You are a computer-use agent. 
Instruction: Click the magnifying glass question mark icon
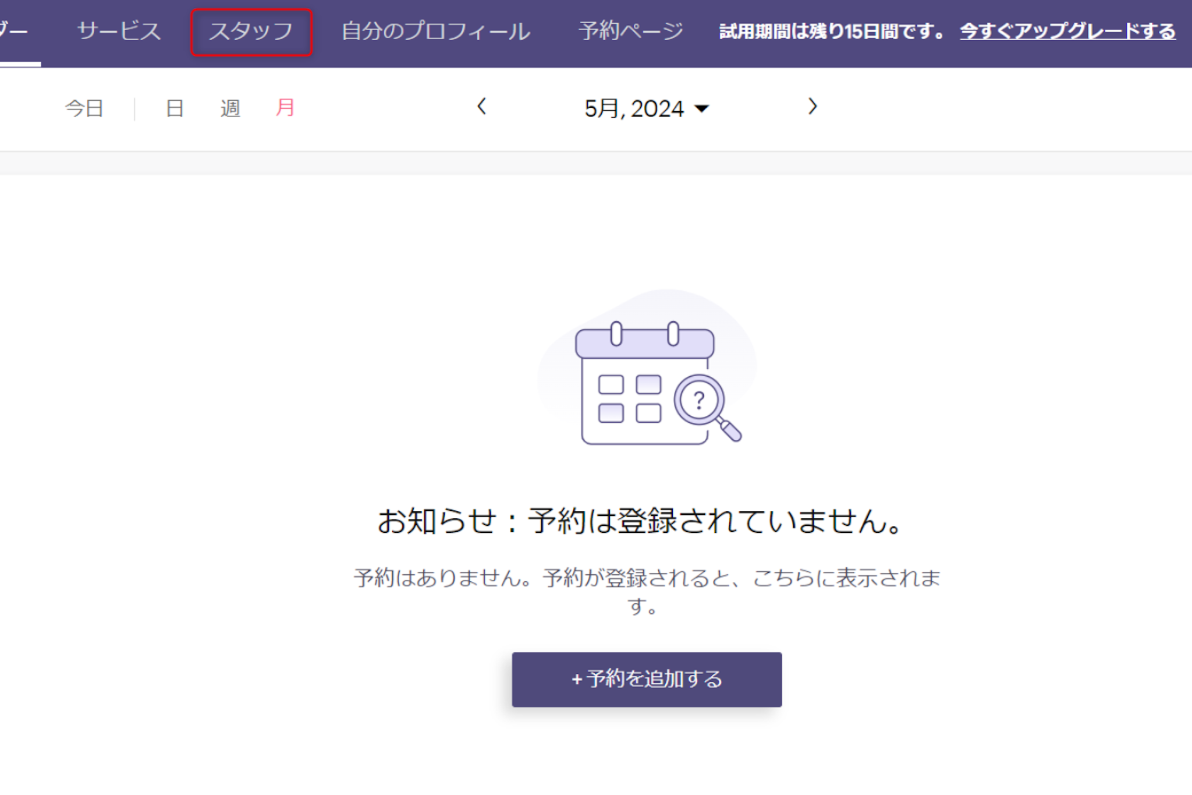click(x=704, y=405)
